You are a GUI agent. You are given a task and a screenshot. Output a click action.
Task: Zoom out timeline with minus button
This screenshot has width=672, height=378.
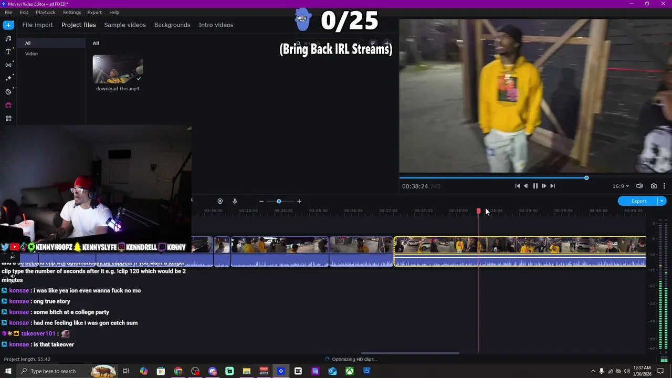[x=261, y=201]
